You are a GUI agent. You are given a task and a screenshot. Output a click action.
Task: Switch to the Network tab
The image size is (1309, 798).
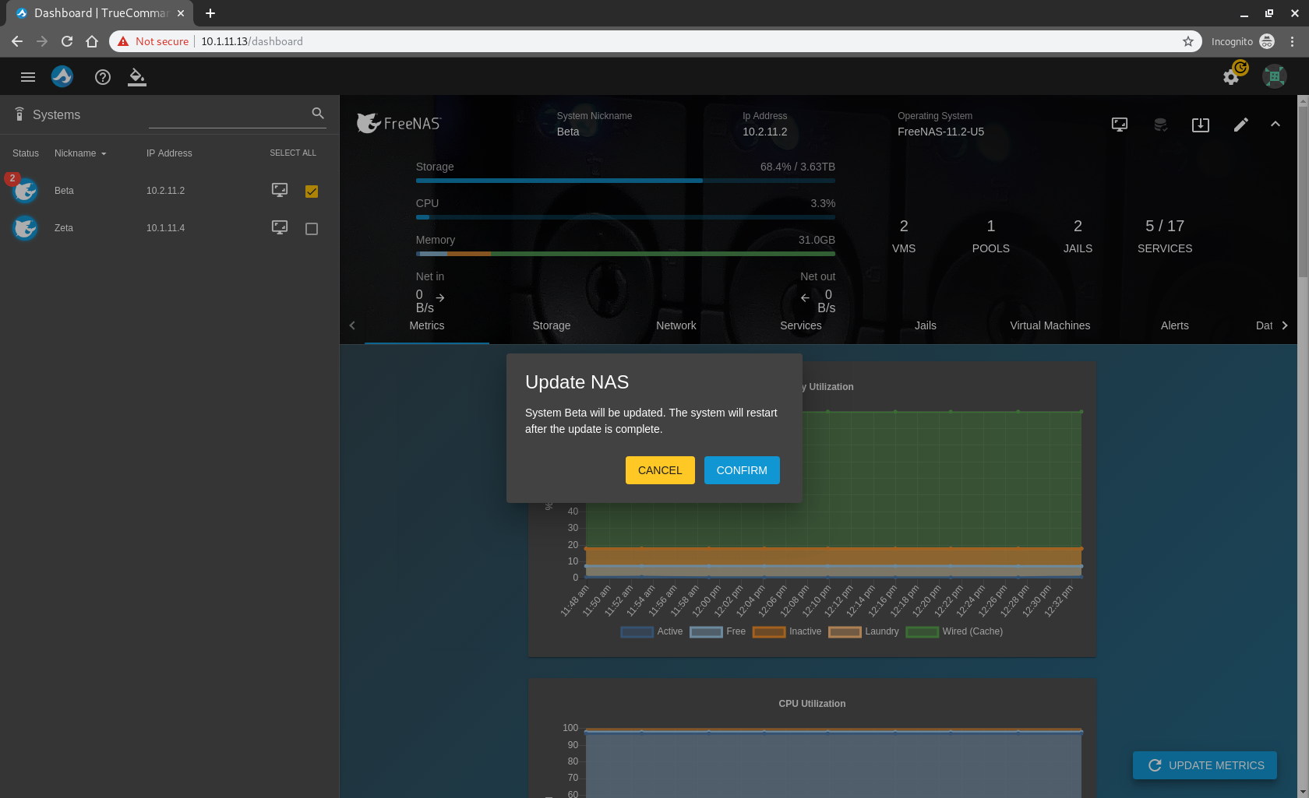click(x=676, y=325)
